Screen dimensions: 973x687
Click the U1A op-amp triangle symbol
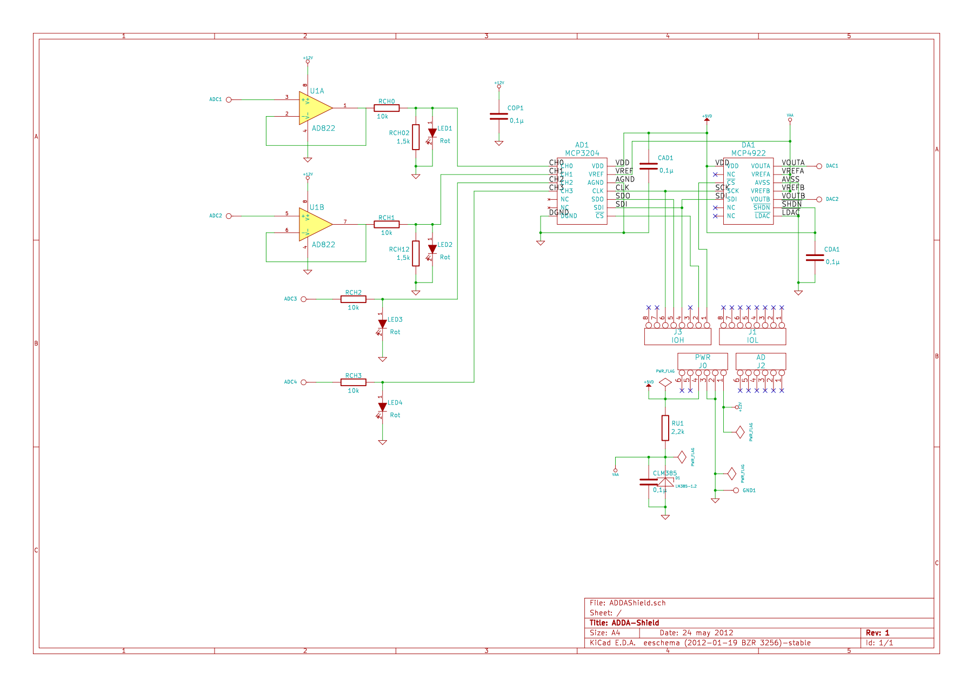314,108
